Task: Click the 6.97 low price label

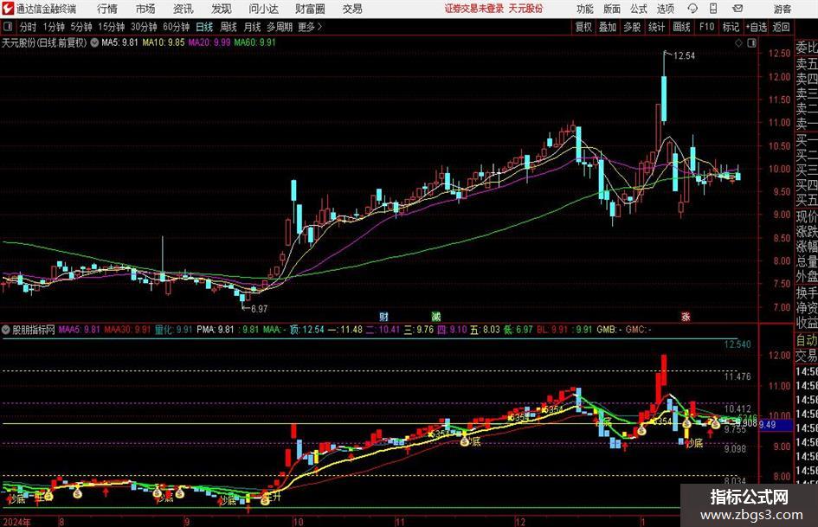Action: click(259, 309)
